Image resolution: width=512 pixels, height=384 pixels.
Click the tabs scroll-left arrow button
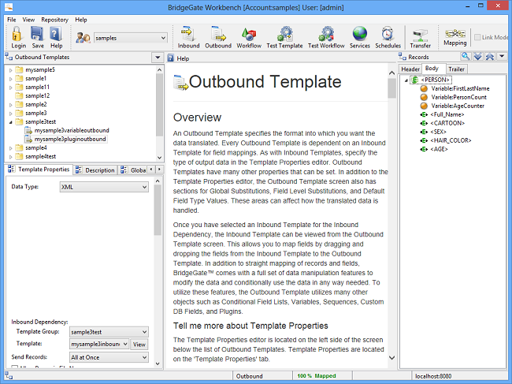tap(151, 170)
